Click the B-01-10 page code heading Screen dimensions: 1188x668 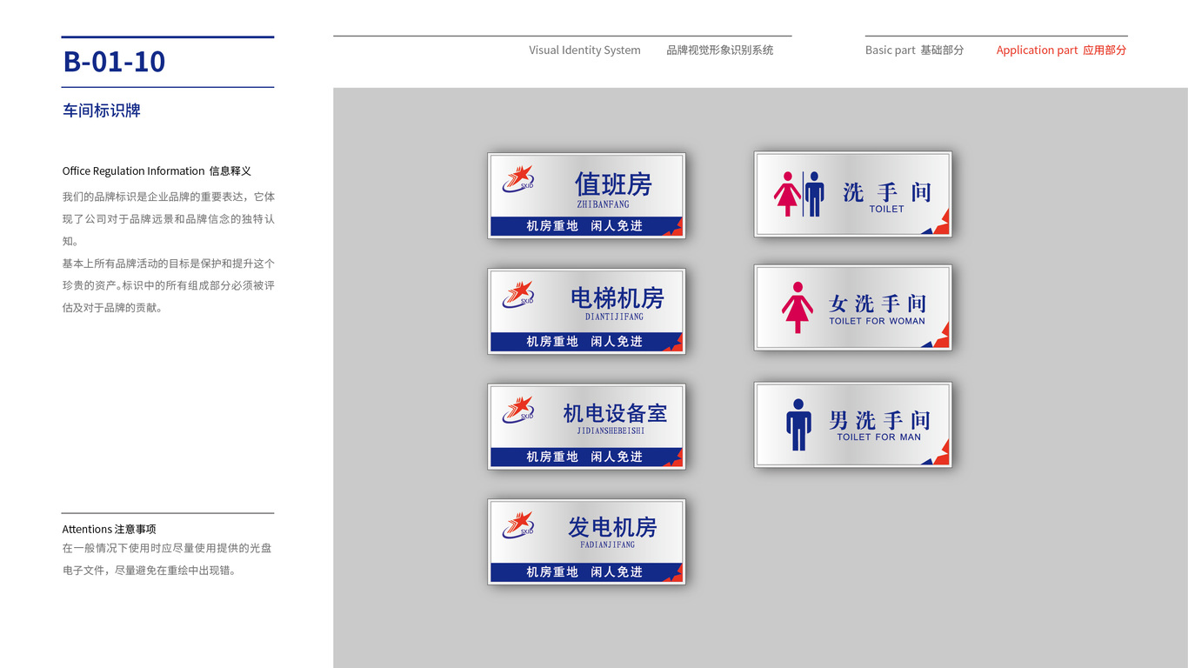(x=114, y=62)
